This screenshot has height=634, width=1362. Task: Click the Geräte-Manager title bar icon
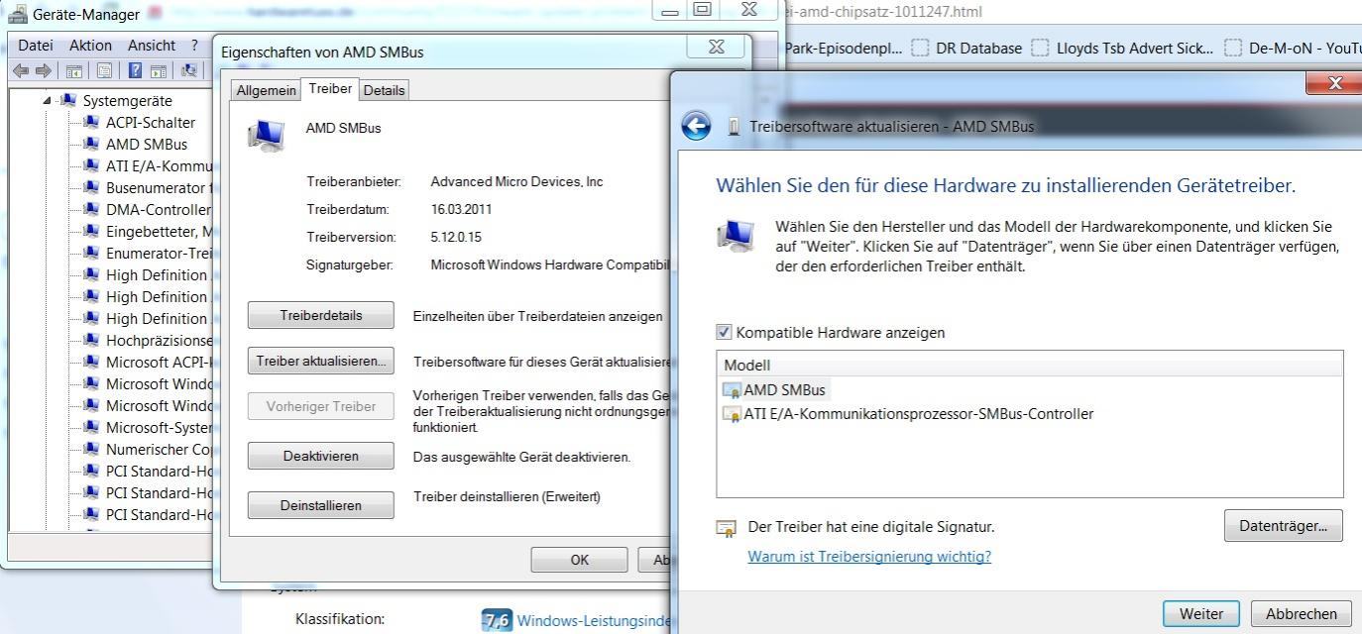[x=17, y=15]
